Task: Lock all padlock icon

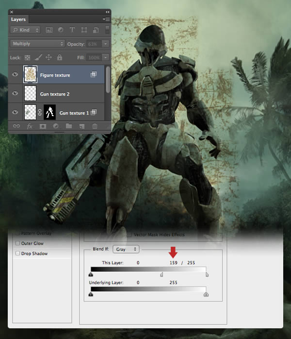Action: (x=60, y=57)
